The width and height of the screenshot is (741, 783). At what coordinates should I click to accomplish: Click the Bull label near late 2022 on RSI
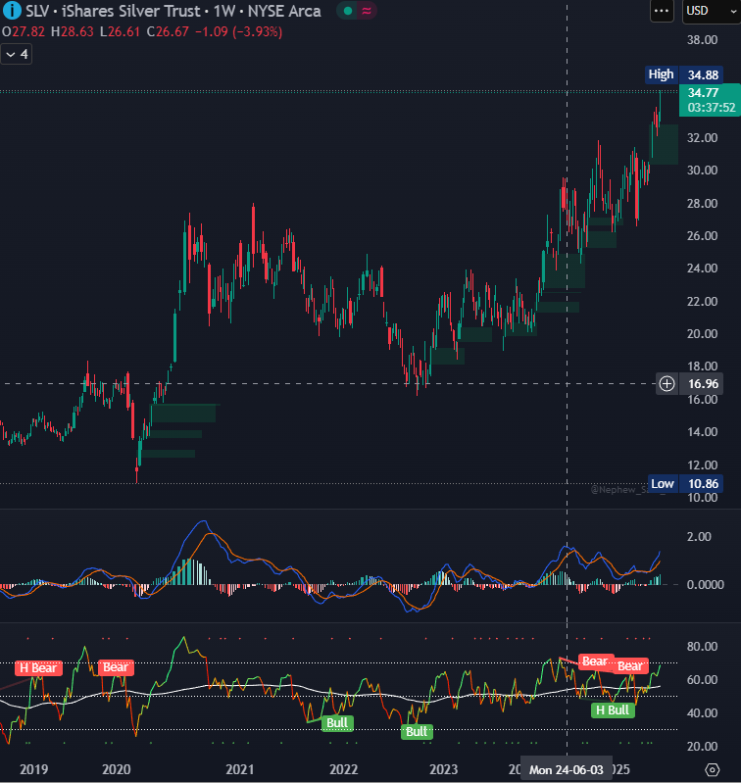[417, 732]
